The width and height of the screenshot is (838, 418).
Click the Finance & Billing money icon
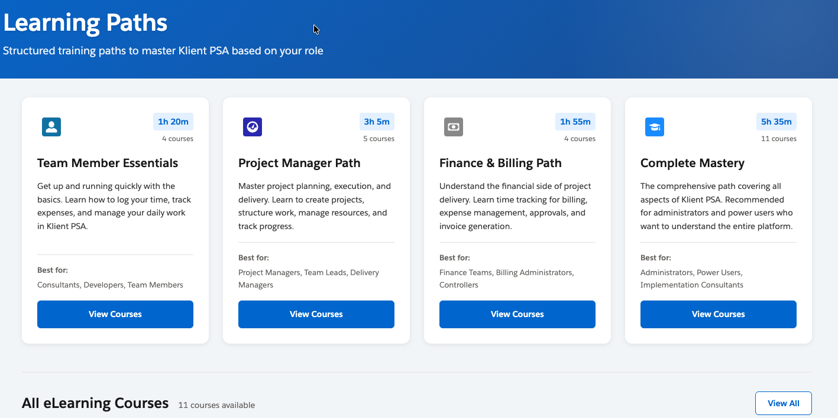[454, 127]
